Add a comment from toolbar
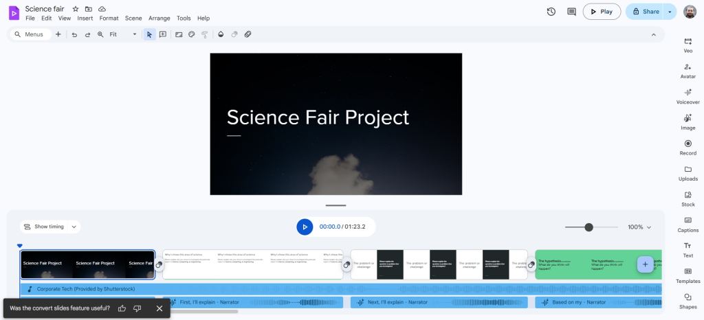Screen dimensions: 704x320 162,34
